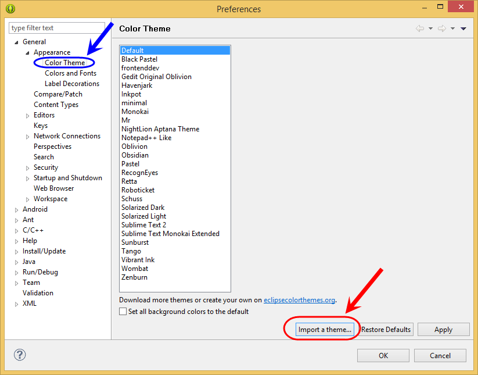
Task: Open Label Decorations preferences
Action: tap(72, 84)
